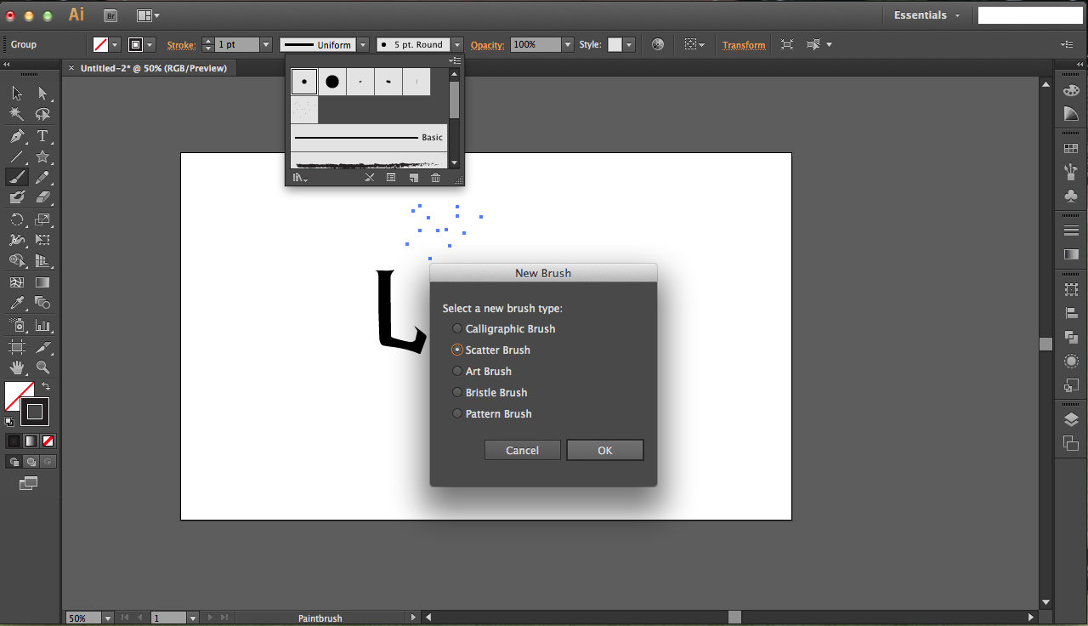Choose the Symbol Sprayer tool

pos(17,325)
